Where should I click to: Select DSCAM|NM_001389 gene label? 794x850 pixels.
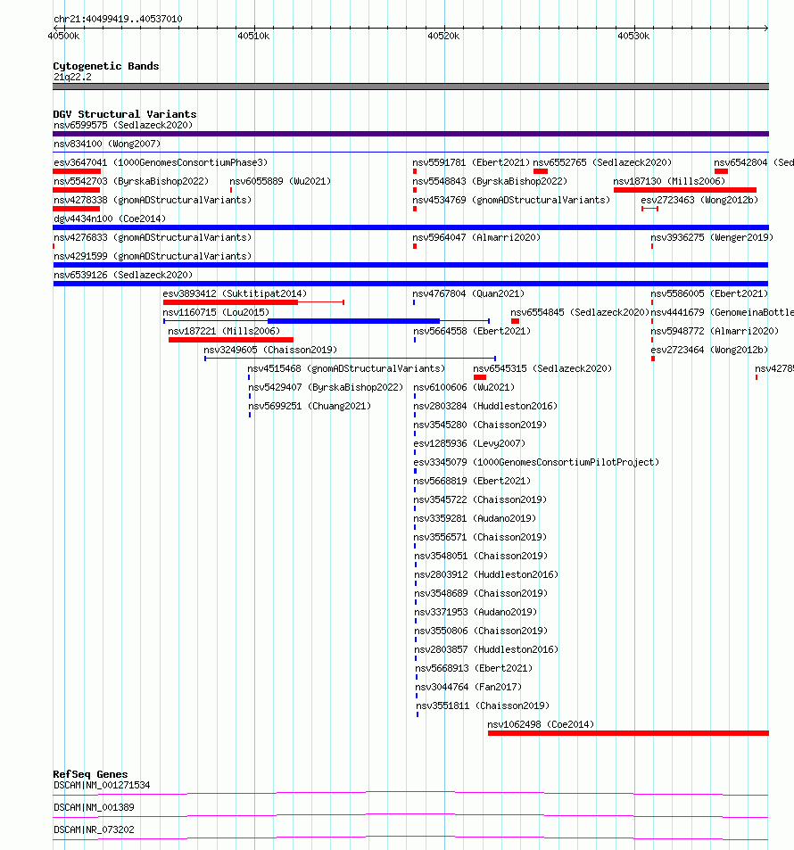point(94,807)
